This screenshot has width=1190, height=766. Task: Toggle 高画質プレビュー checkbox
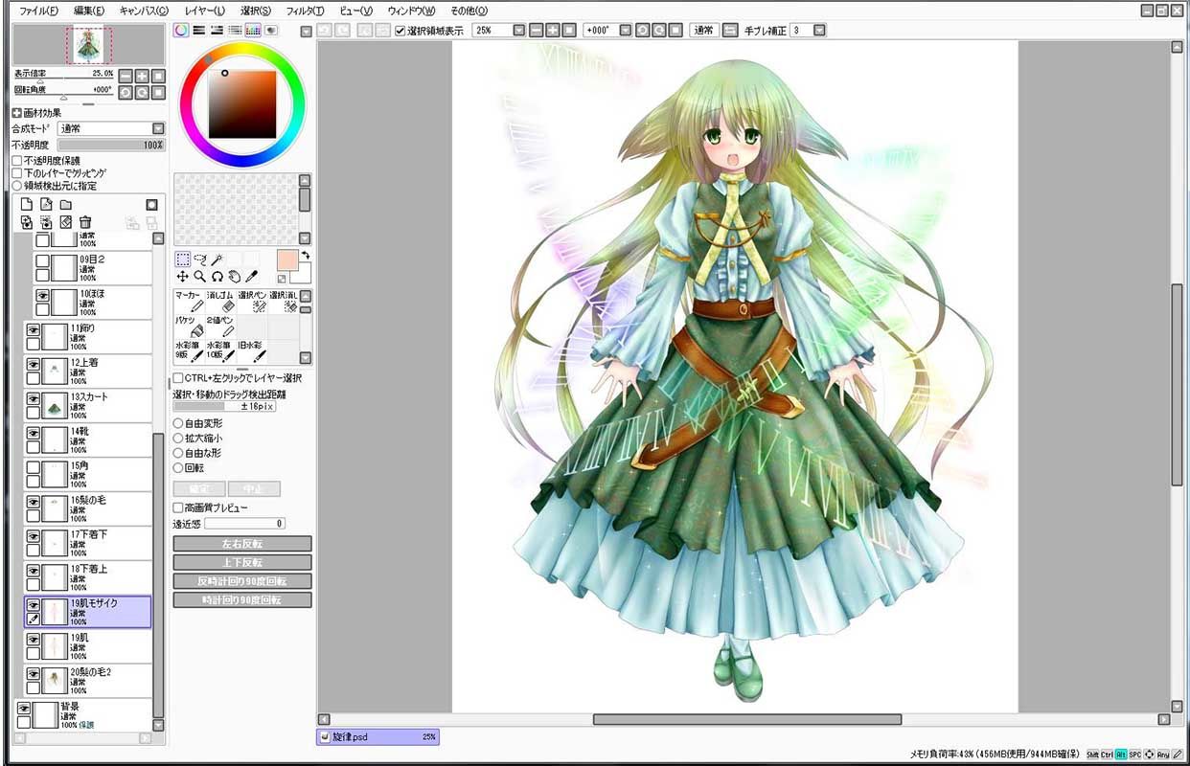[x=178, y=507]
